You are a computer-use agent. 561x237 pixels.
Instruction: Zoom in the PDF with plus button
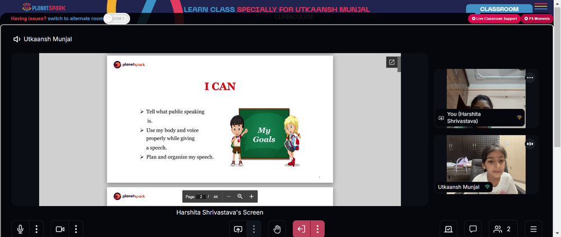click(251, 197)
